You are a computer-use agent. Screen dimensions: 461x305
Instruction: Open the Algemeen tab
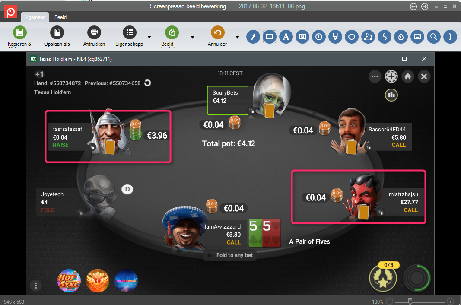click(35, 17)
